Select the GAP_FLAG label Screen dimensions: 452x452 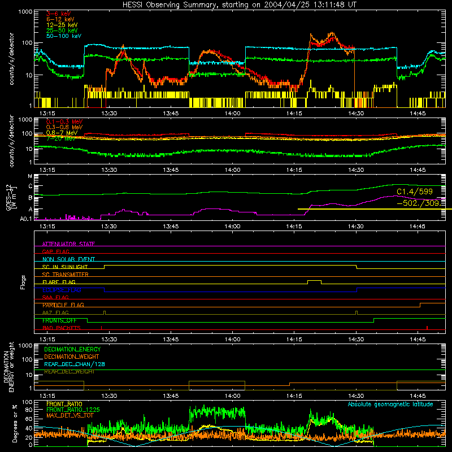(55, 251)
